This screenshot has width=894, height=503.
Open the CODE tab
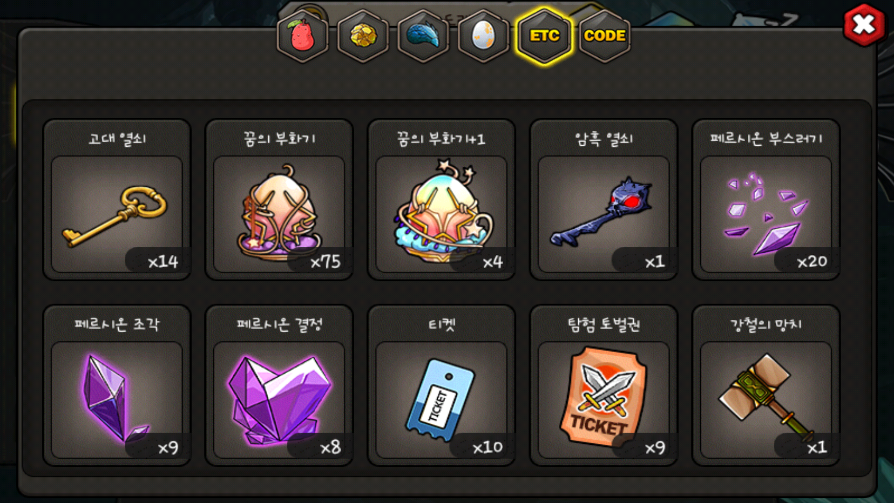tap(605, 36)
